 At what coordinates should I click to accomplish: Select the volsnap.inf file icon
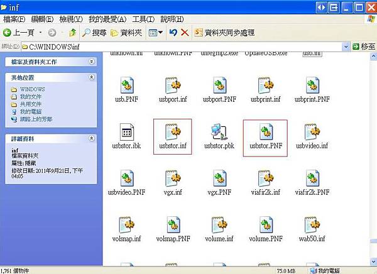pyautogui.click(x=127, y=225)
